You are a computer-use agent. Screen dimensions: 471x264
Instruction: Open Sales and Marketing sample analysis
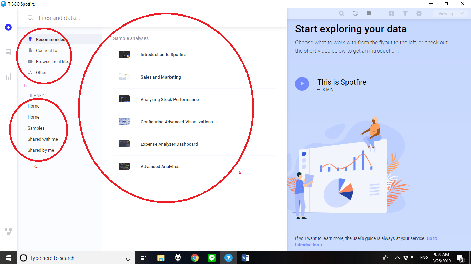click(194, 77)
